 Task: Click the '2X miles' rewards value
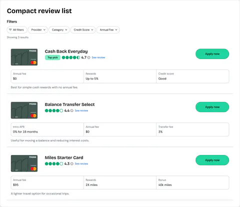coord(91,185)
